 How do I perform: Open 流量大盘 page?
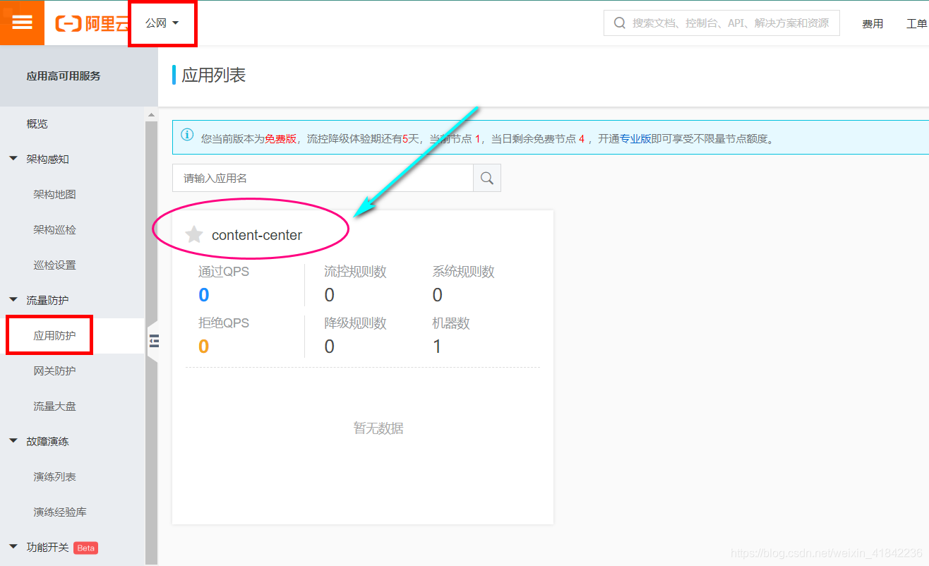tap(54, 406)
